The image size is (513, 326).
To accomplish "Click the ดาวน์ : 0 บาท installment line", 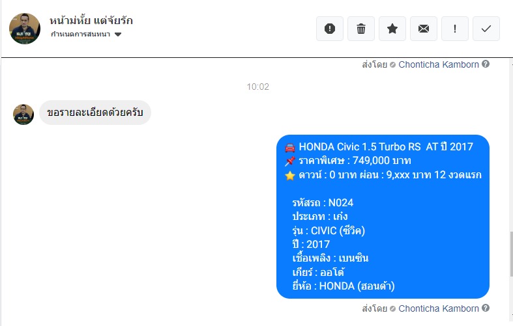I will click(383, 175).
